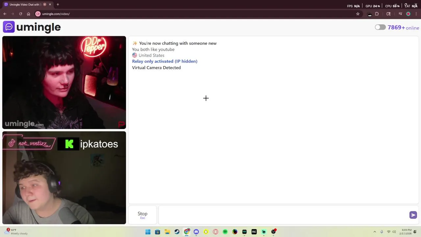The width and height of the screenshot is (421, 237).
Task: Open the media control icon in toolbar
Action: [x=400, y=14]
